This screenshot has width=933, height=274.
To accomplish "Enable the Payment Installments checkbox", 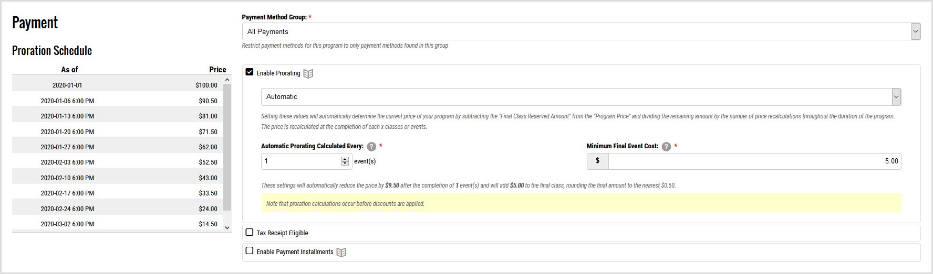I will 250,251.
